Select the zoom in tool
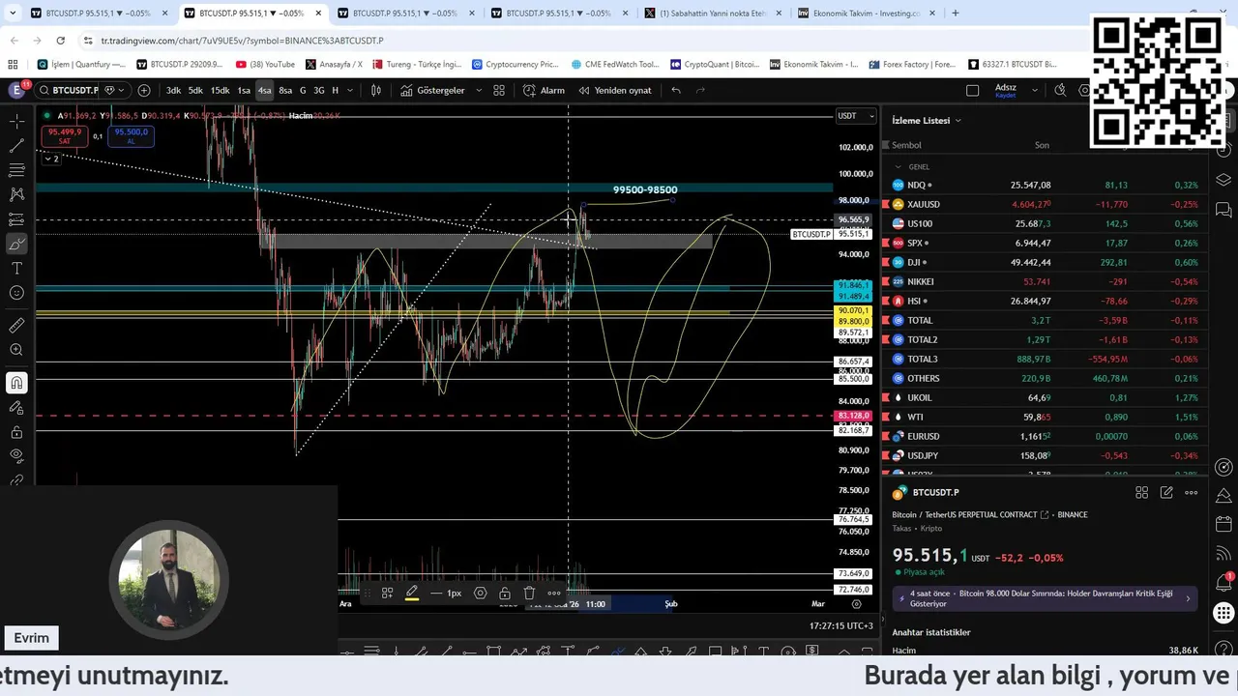 pyautogui.click(x=16, y=350)
